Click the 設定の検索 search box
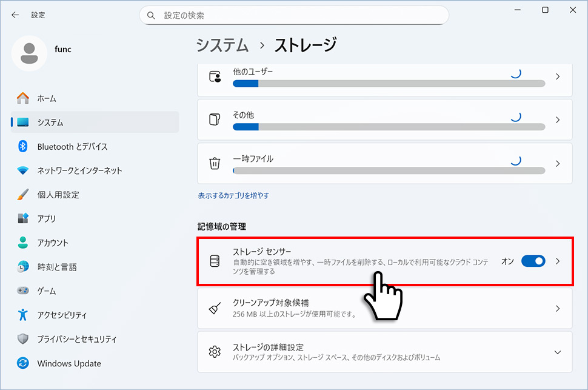588x390 pixels. coord(294,15)
